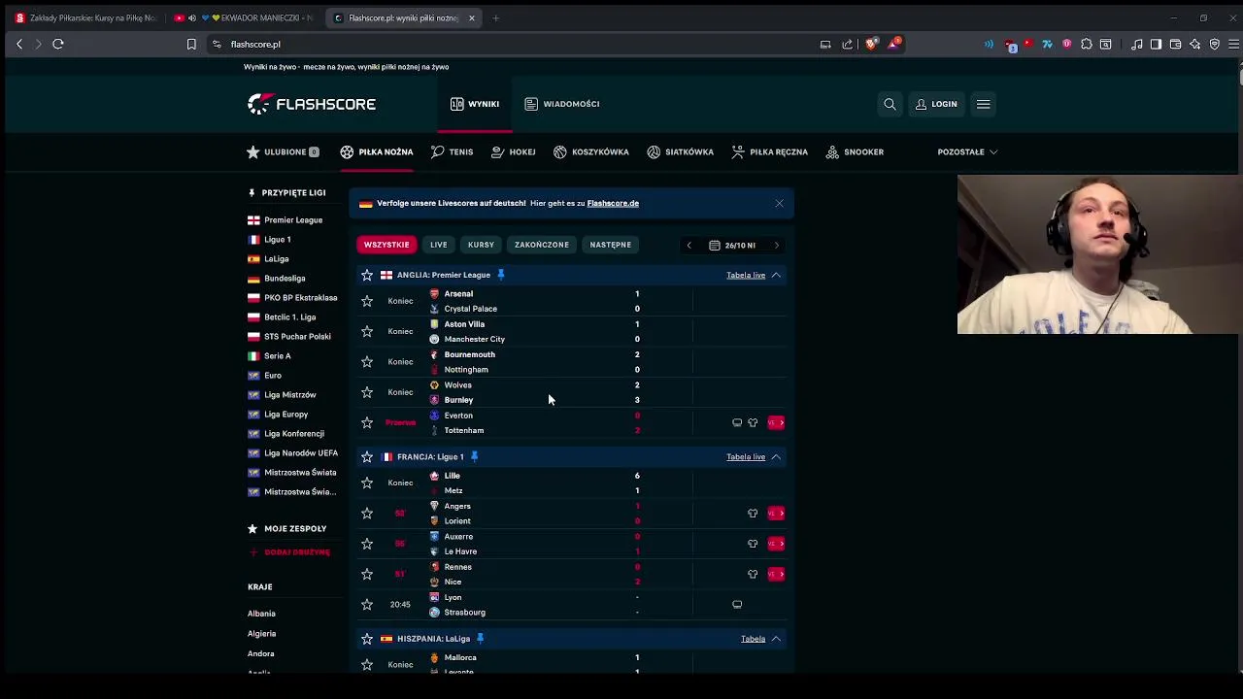The image size is (1243, 699).
Task: Bookmark page with browser bookmark icon
Action: click(191, 44)
